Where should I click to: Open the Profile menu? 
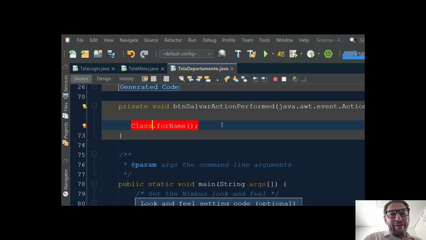(x=229, y=40)
